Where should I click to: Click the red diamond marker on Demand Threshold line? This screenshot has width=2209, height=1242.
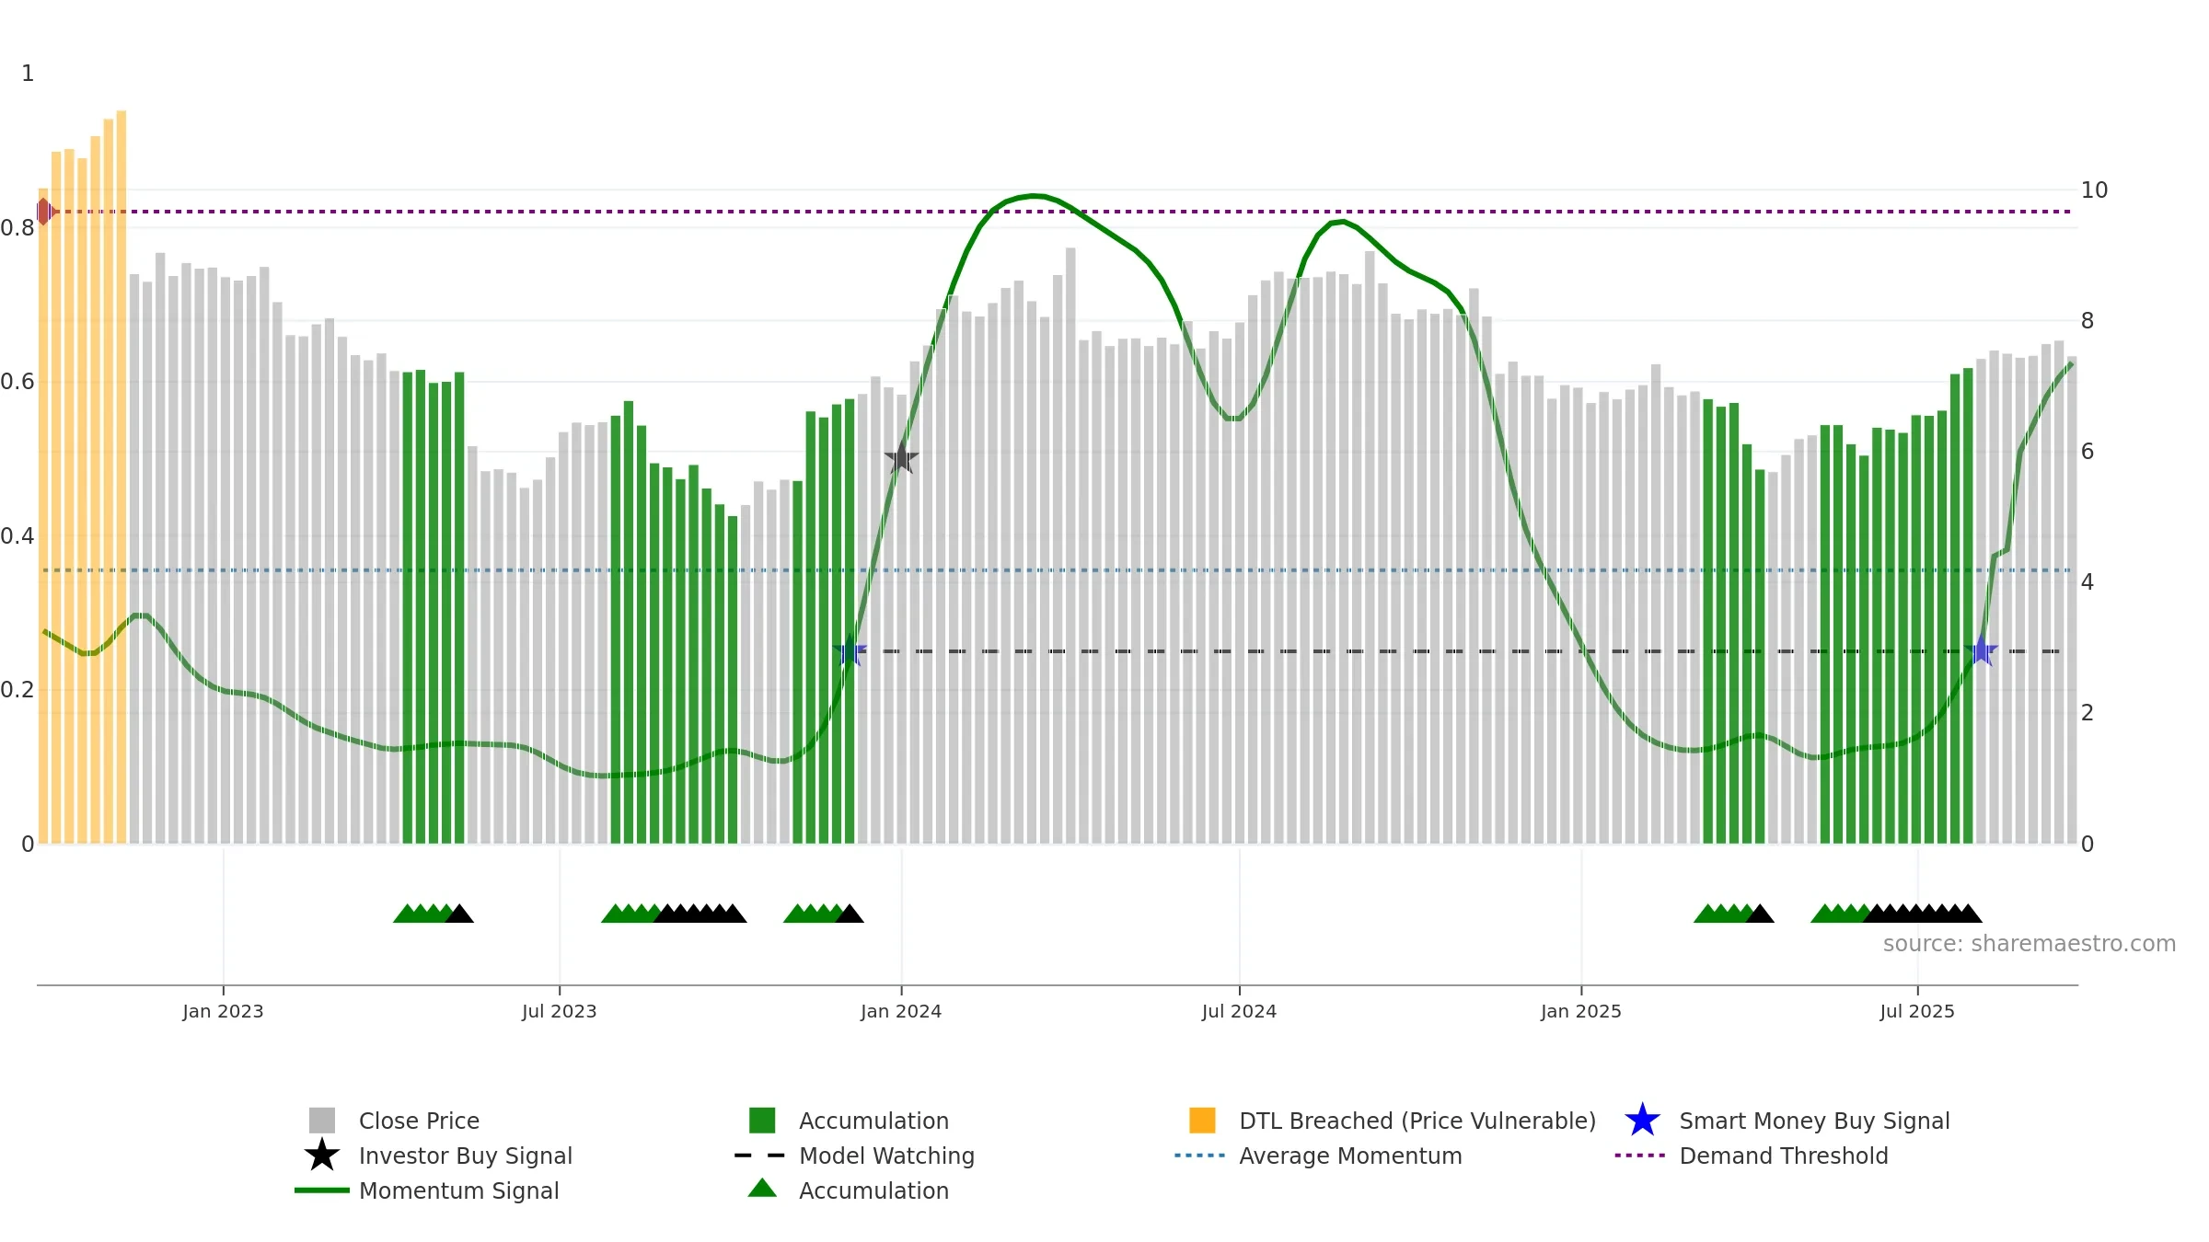tap(44, 212)
